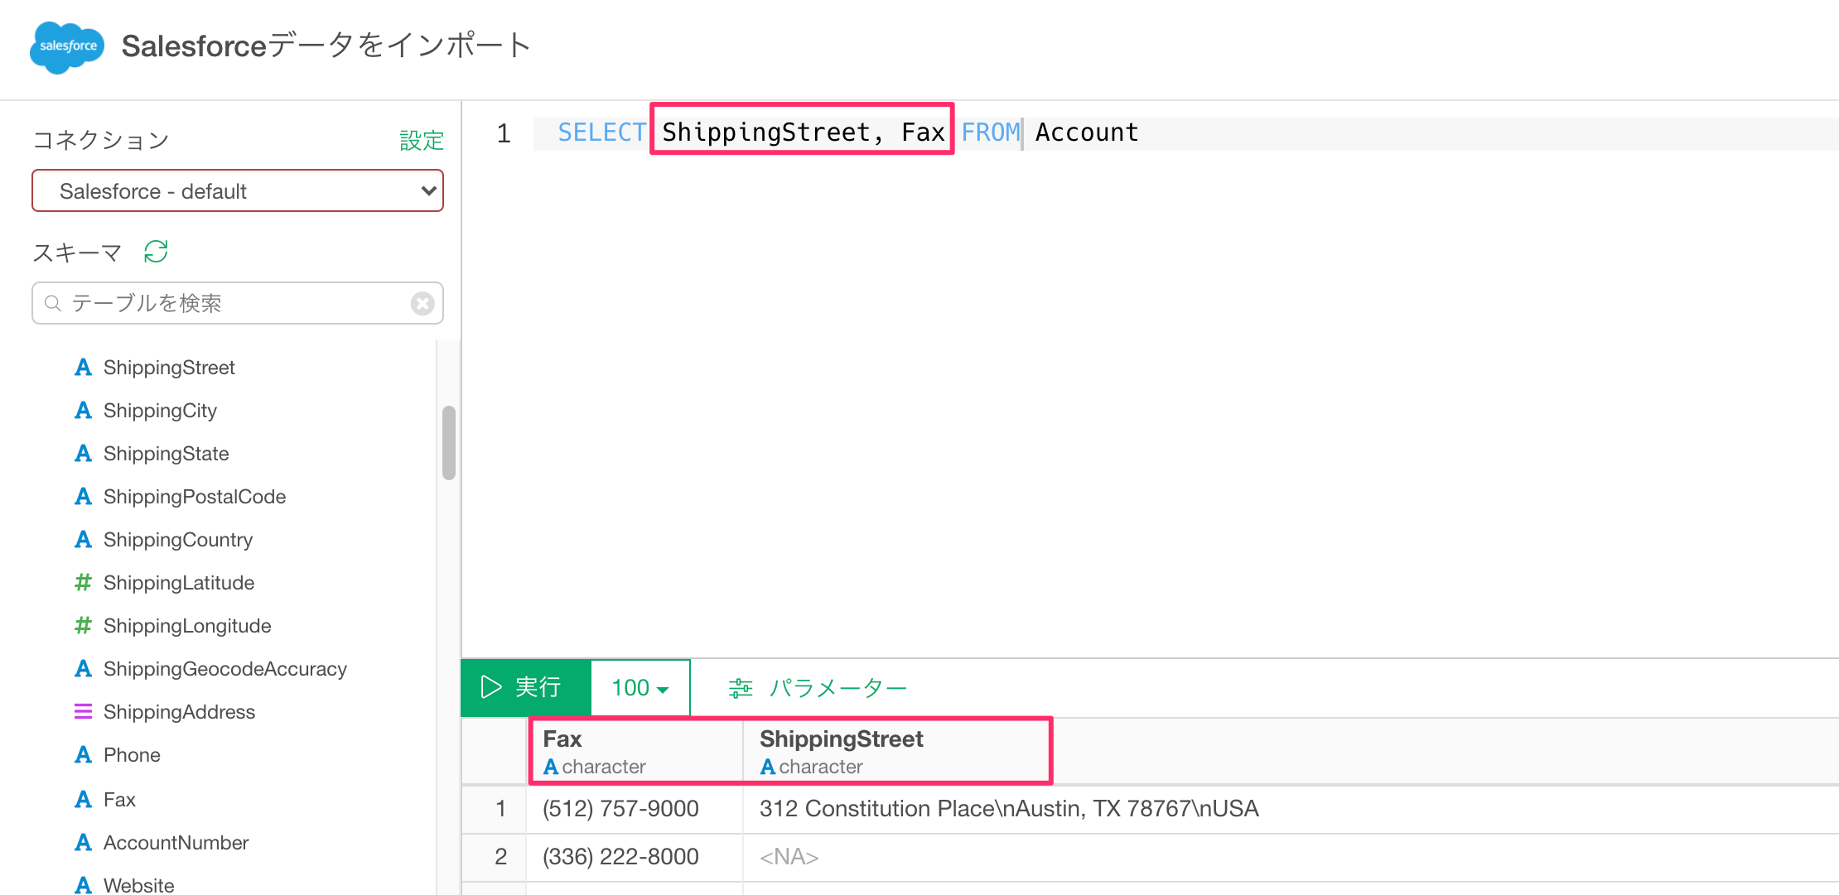Click the type icon beside ShippingState field
The height and width of the screenshot is (895, 1839).
(83, 454)
